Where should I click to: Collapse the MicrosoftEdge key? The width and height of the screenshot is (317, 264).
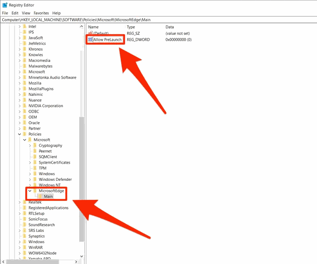click(x=30, y=191)
